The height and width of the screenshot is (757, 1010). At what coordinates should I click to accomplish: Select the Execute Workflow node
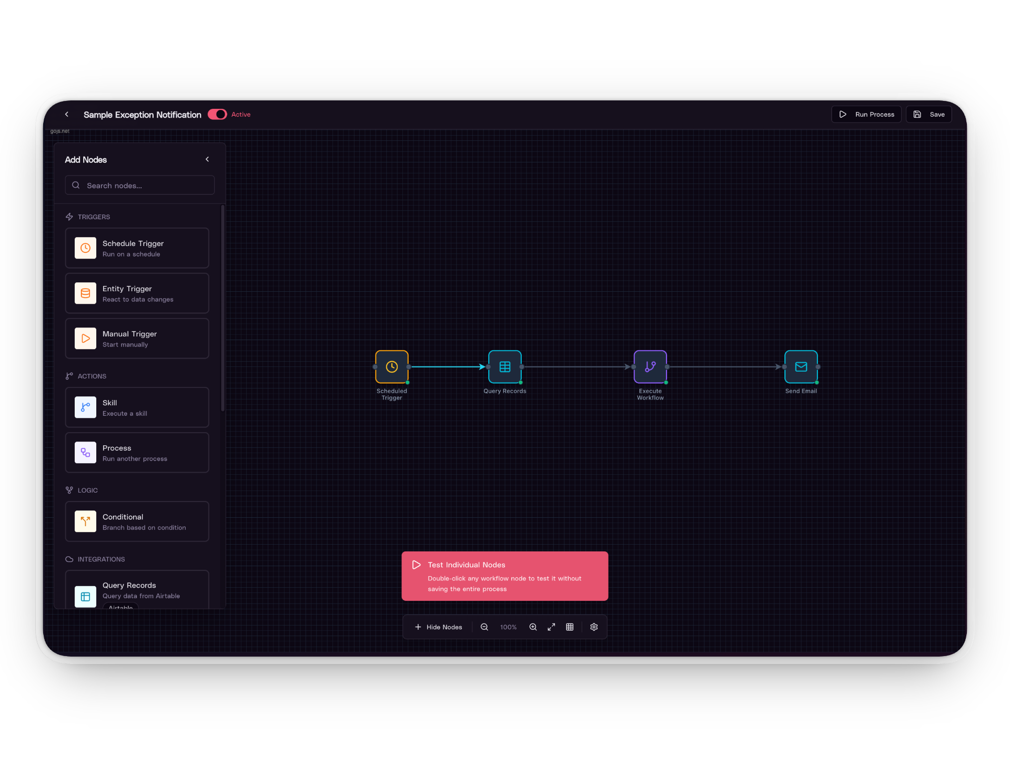[650, 367]
